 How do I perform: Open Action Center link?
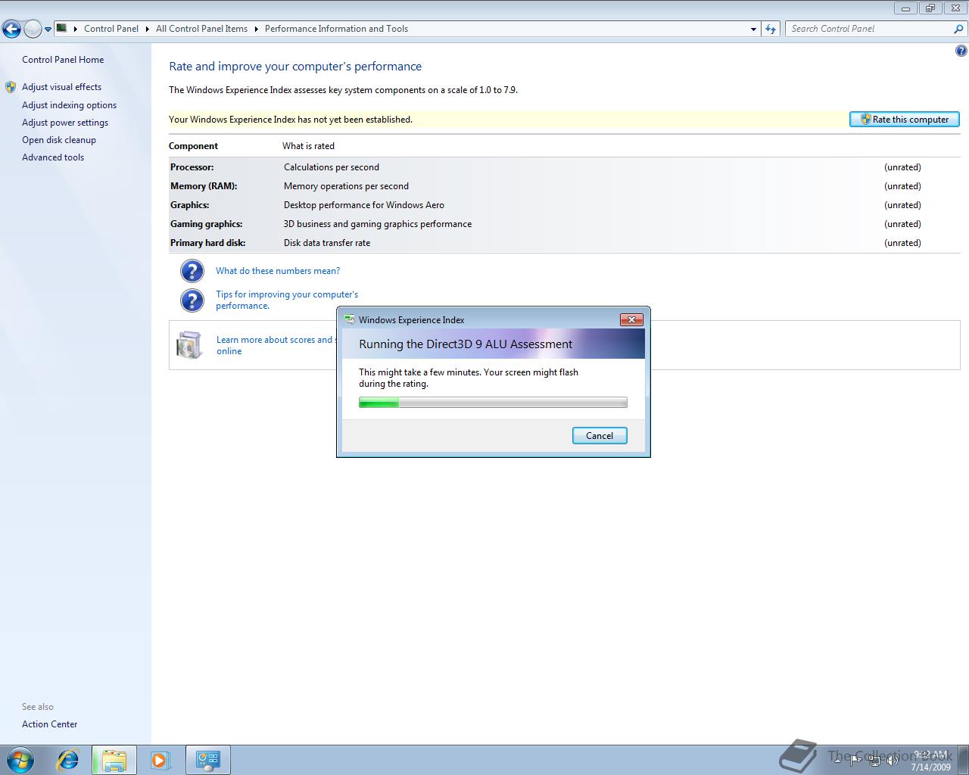point(49,724)
